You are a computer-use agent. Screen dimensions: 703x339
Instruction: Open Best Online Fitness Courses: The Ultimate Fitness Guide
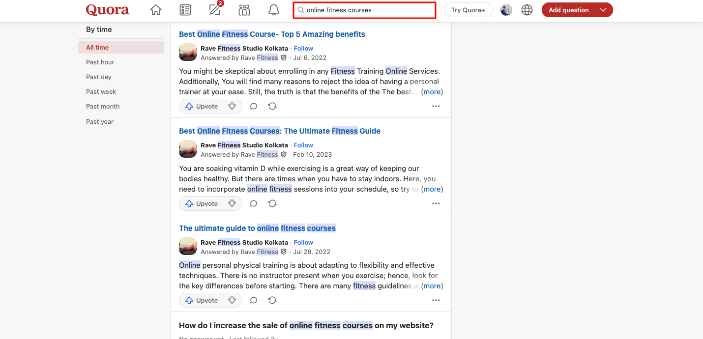tap(280, 131)
